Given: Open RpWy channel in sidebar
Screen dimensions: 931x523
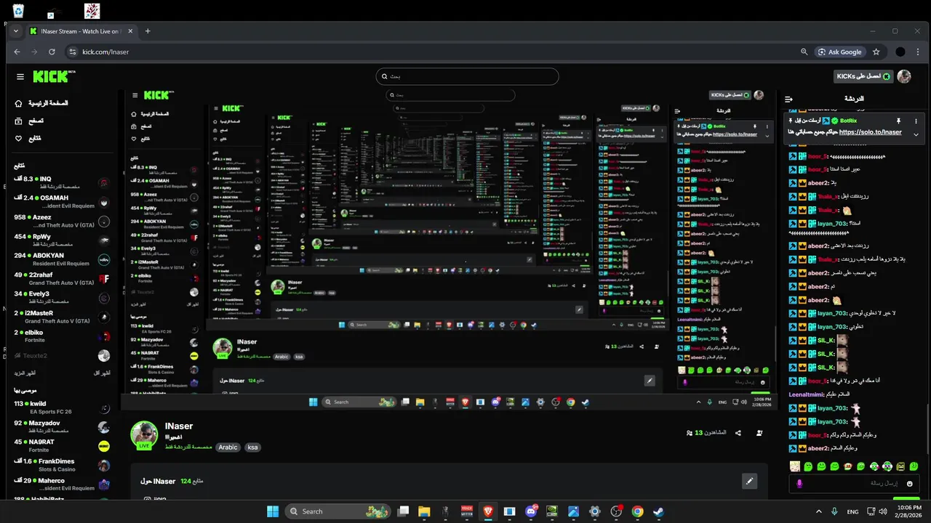Looking at the screenshot, I should (62, 240).
